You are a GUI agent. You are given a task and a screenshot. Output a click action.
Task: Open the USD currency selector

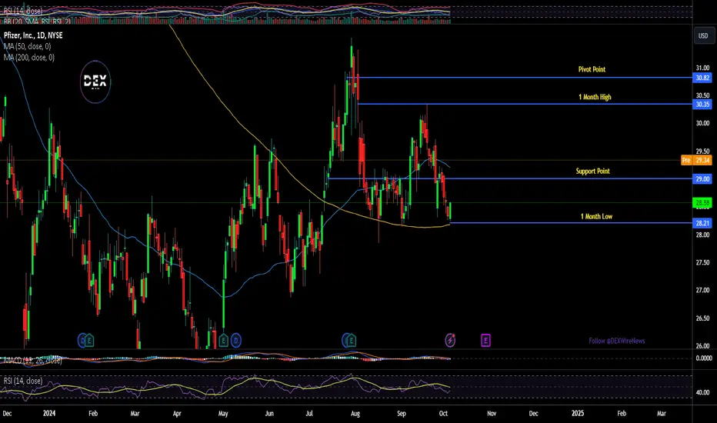pyautogui.click(x=703, y=35)
